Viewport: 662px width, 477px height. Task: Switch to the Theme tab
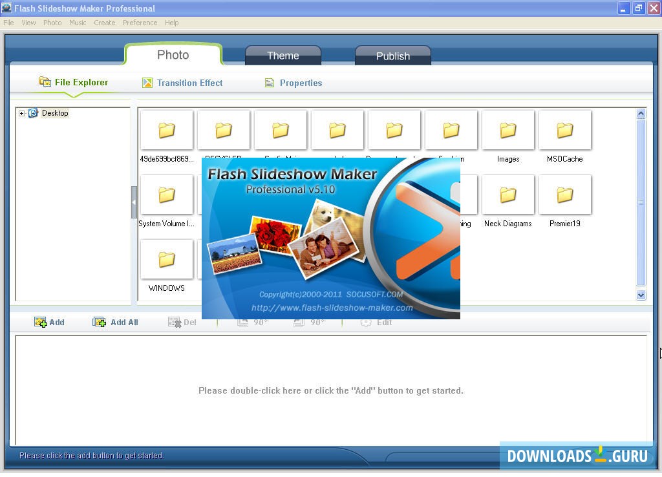point(283,56)
